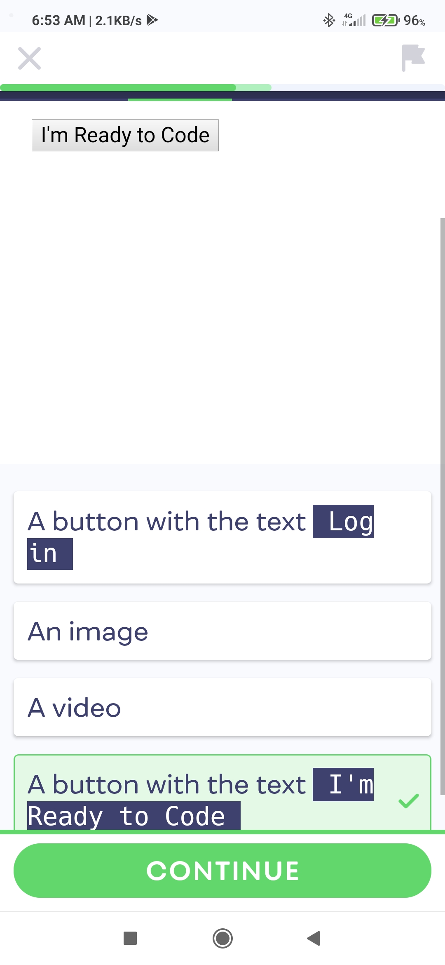Choose the An image answer option

(x=222, y=631)
